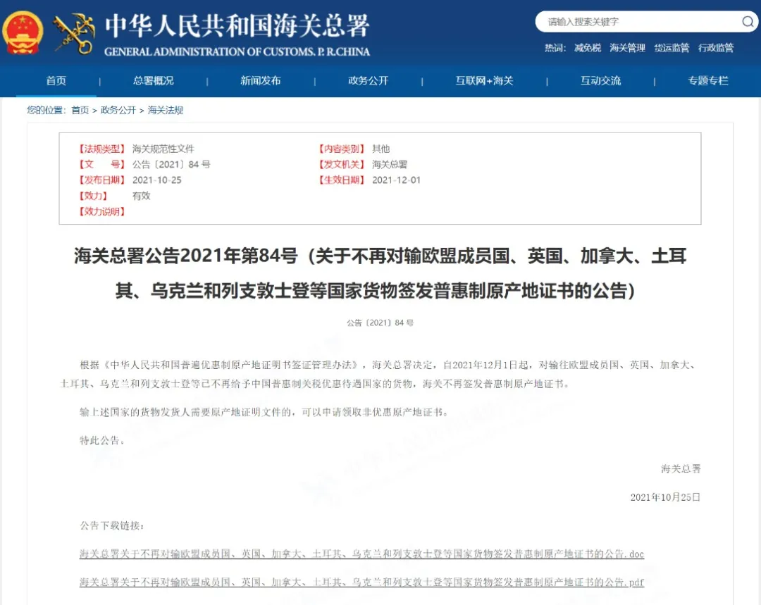The width and height of the screenshot is (761, 605).
Task: Open the 总署概况 menu item
Action: click(x=154, y=80)
